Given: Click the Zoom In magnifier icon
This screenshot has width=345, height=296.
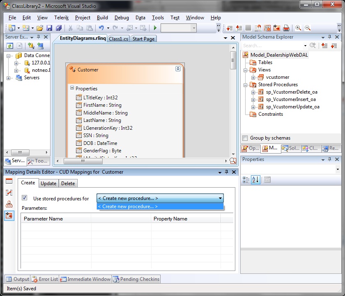Looking at the screenshot, I should coord(298,28).
